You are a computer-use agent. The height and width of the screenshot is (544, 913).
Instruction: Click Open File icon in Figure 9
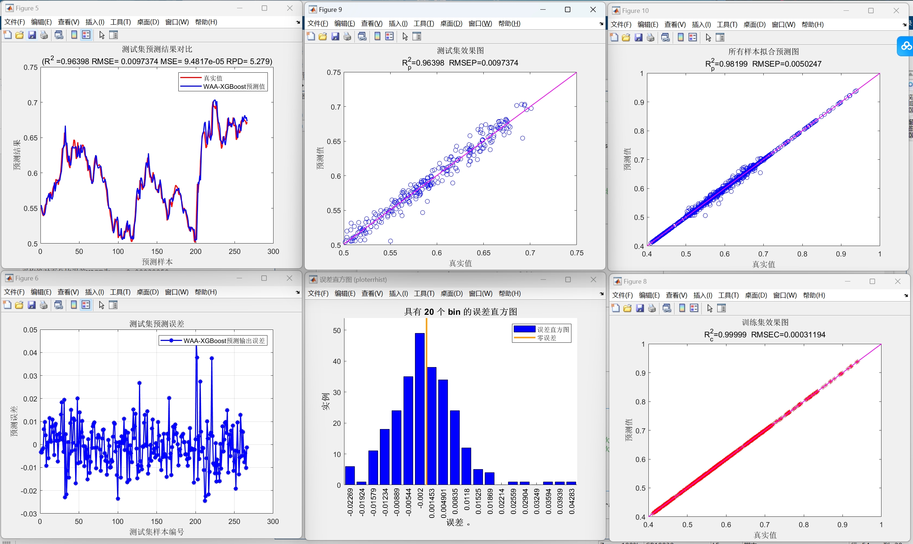(323, 37)
